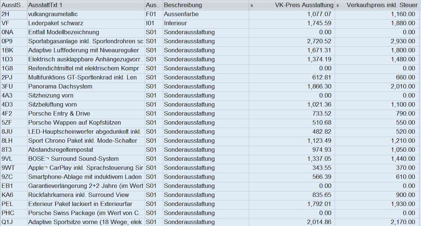This screenshot has height=226, width=421.
Task: Select row code PHC Porsche Swiss Package
Action: tap(210, 213)
